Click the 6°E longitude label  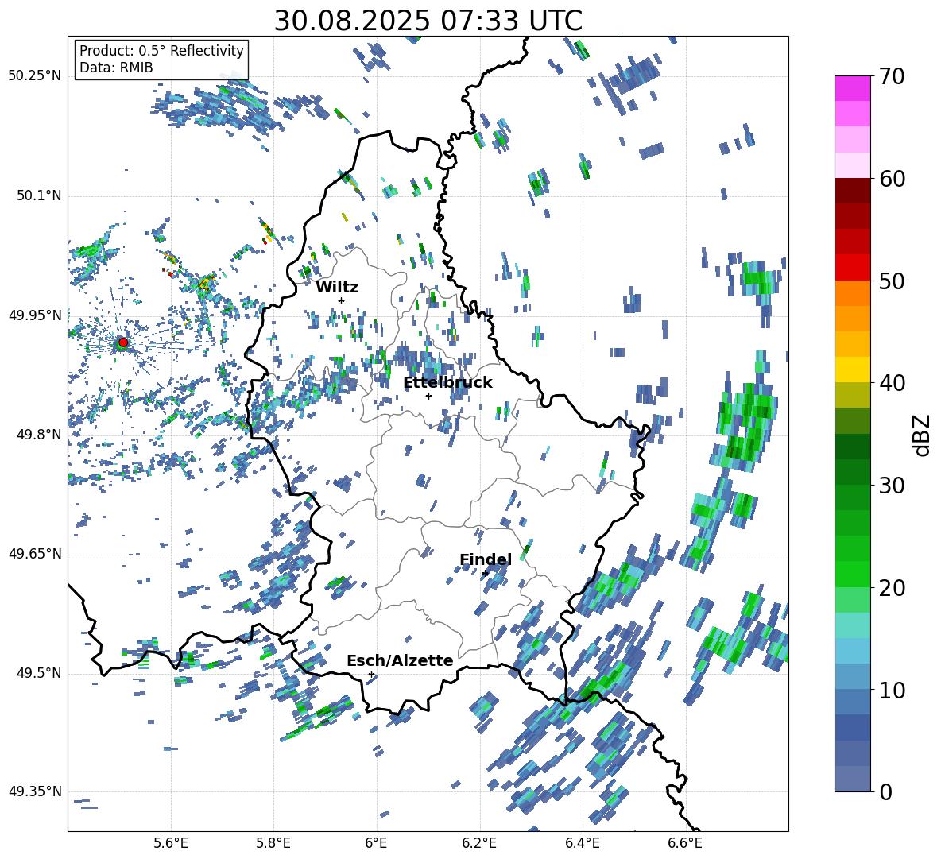pyautogui.click(x=376, y=843)
